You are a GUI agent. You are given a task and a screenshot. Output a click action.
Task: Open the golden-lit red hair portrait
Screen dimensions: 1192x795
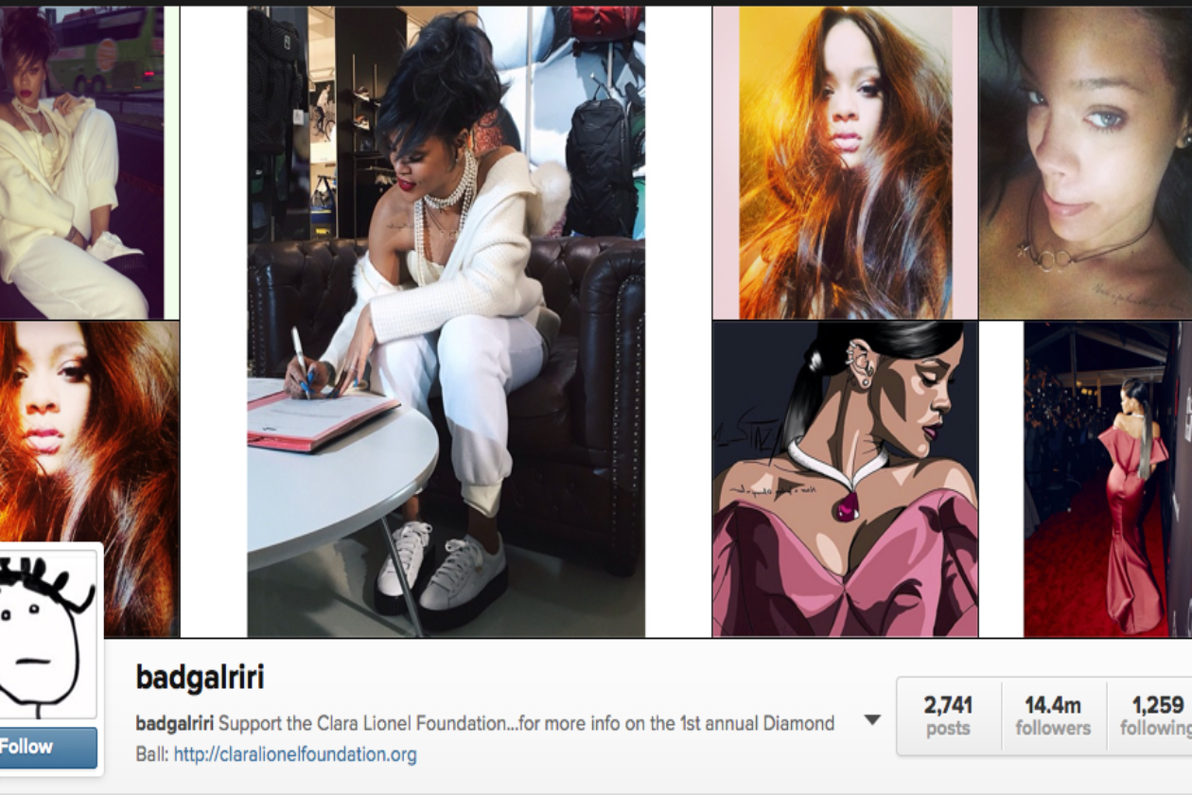845,163
